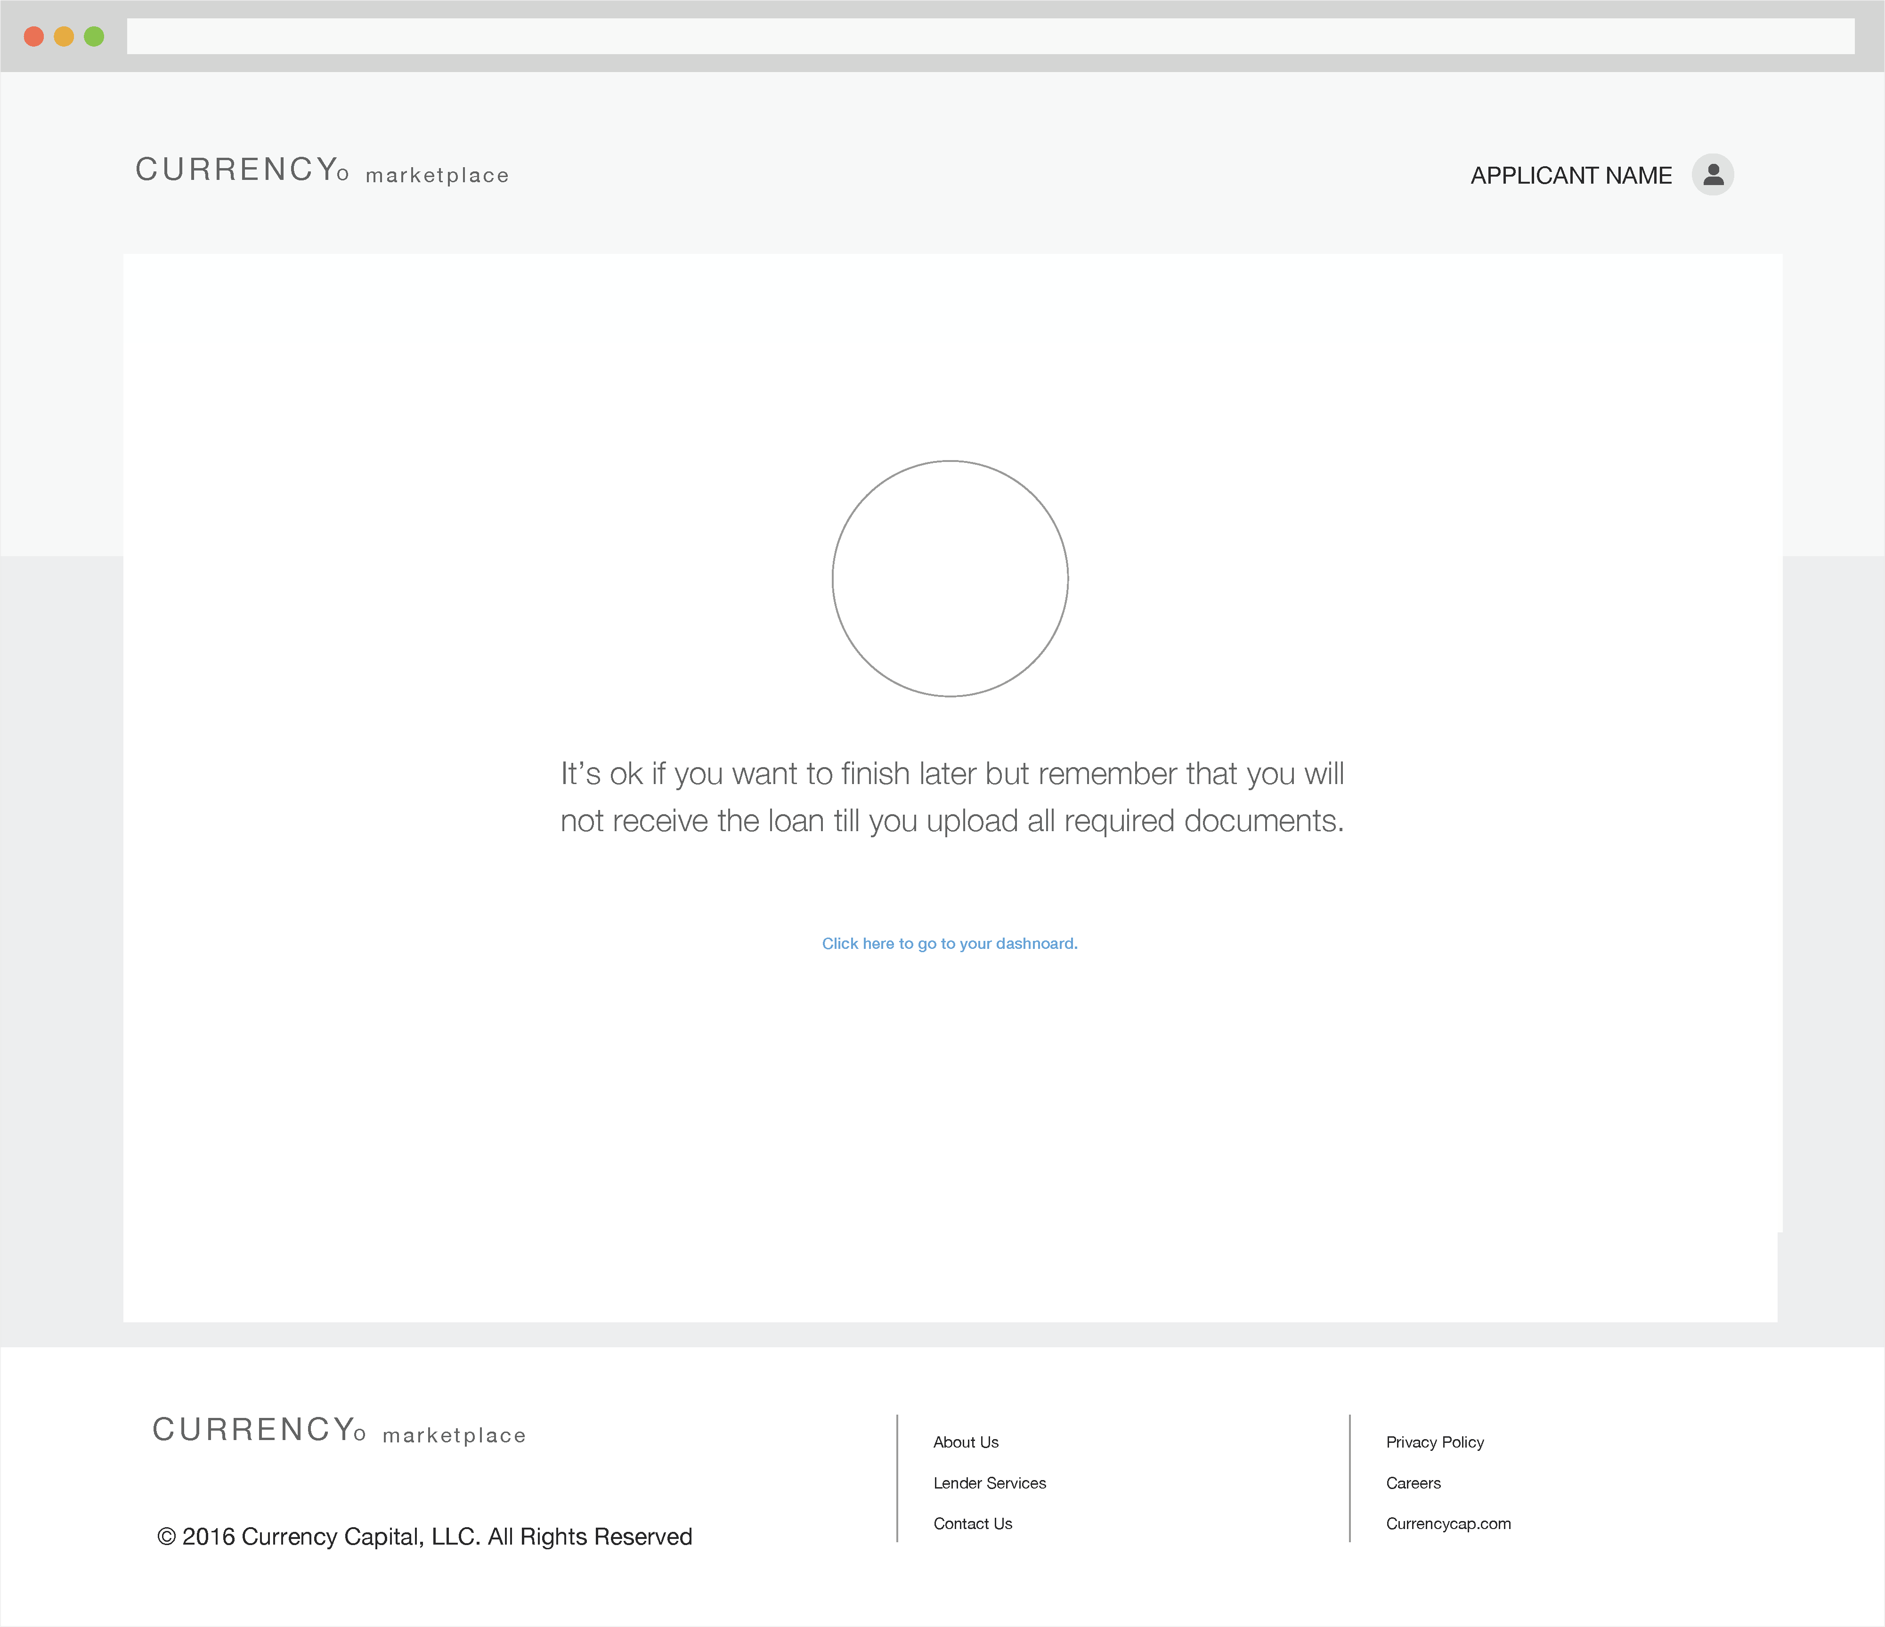This screenshot has height=1627, width=1885.
Task: Click the green window maximize dot
Action: (94, 36)
